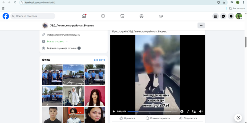Click the site info icon in address bar
The width and height of the screenshot is (247, 123).
[x=22, y=3]
